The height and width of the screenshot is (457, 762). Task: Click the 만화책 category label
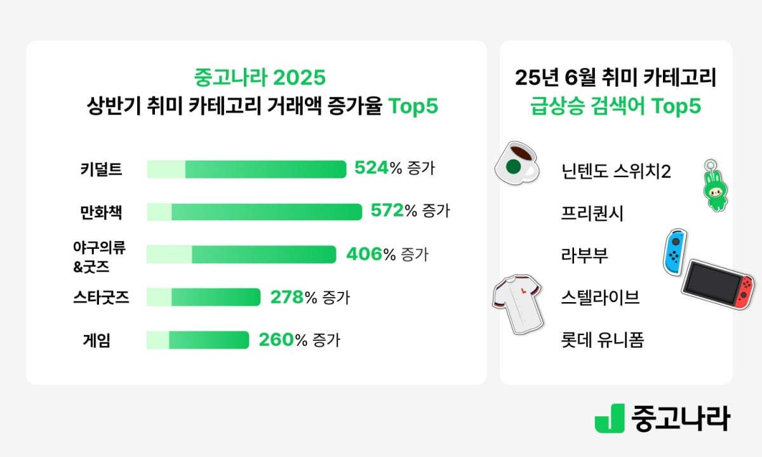[x=102, y=212]
